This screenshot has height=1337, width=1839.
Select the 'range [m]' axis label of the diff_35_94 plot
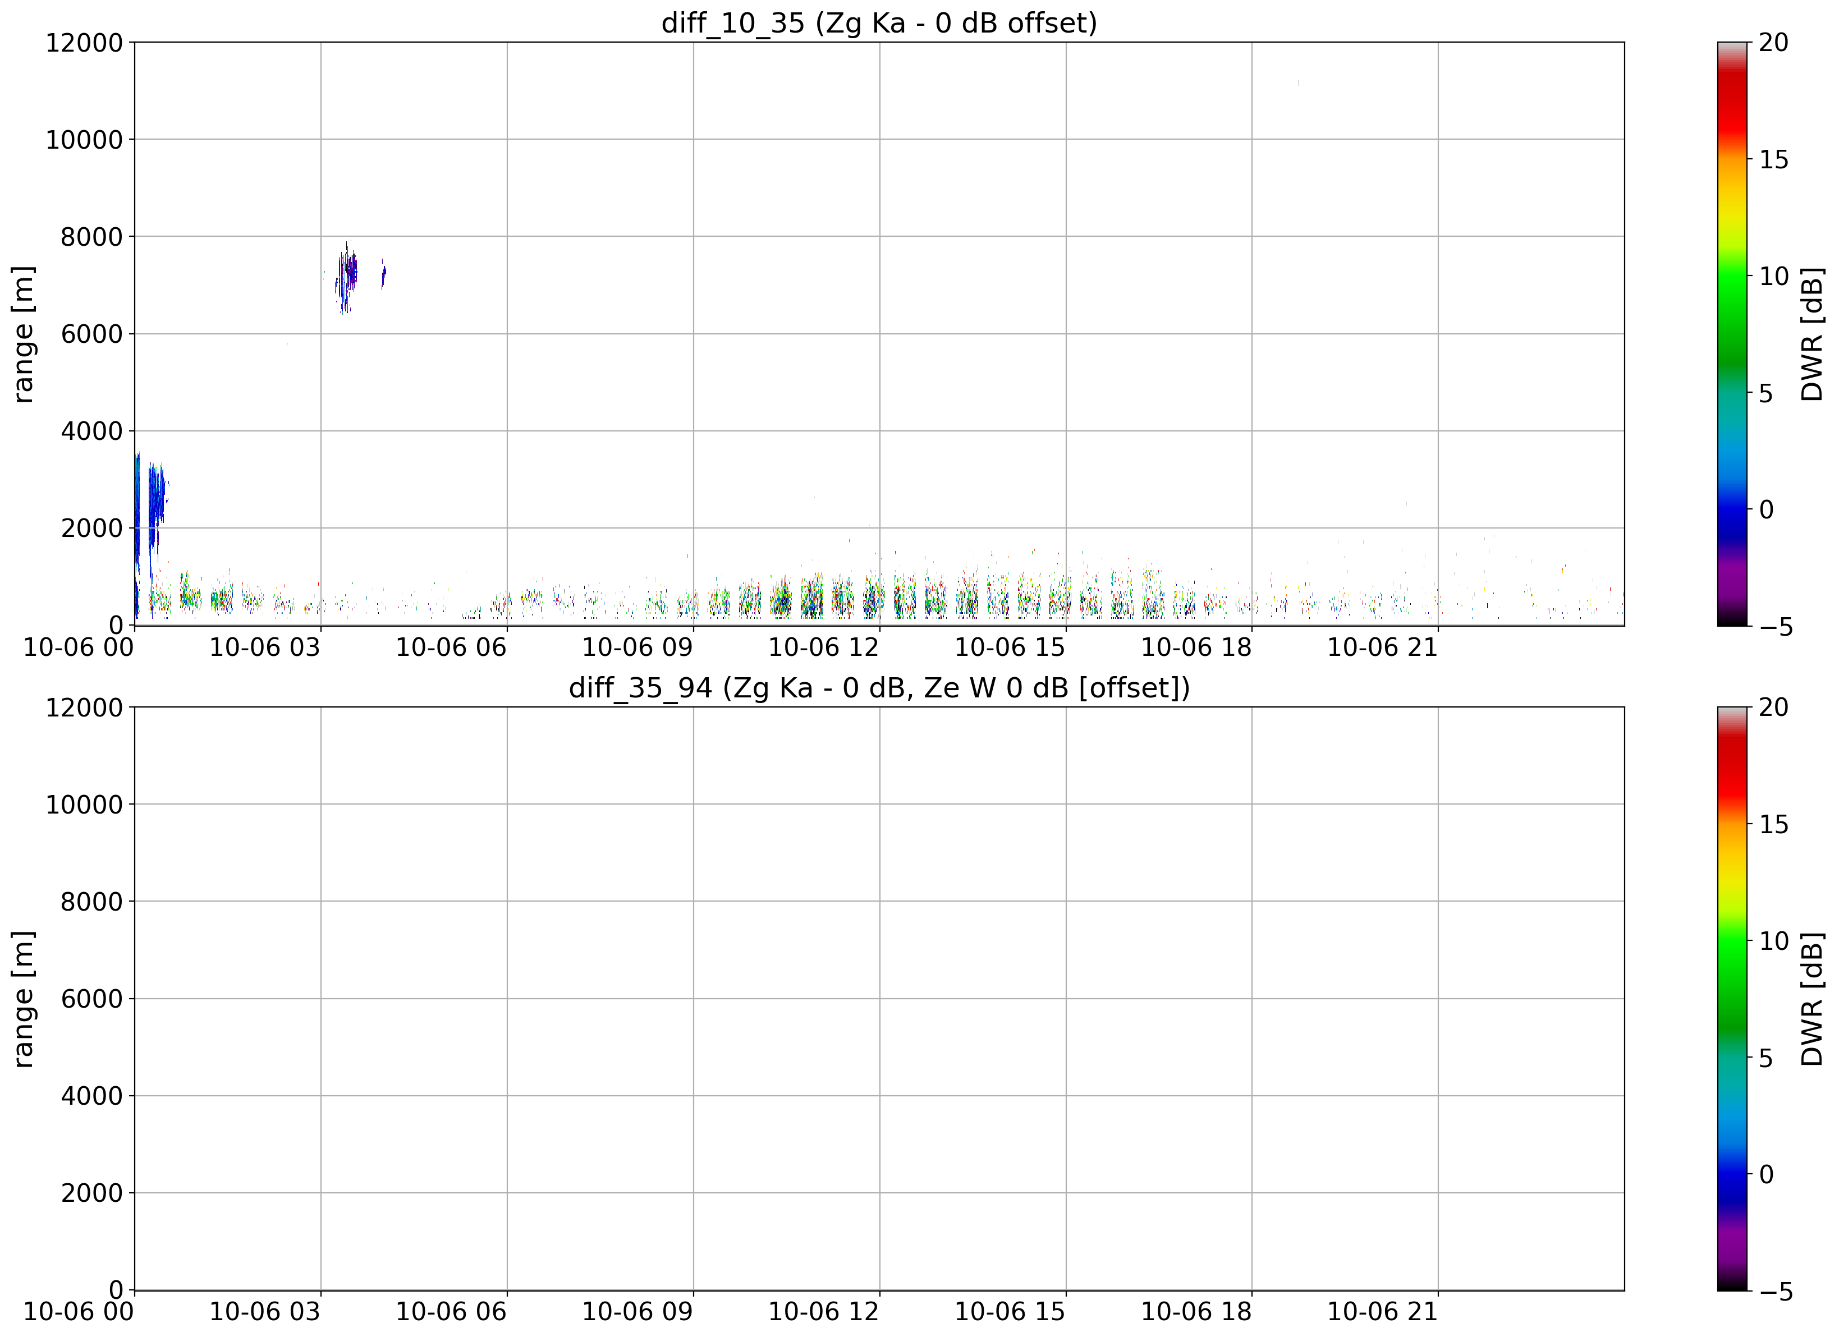(x=22, y=999)
